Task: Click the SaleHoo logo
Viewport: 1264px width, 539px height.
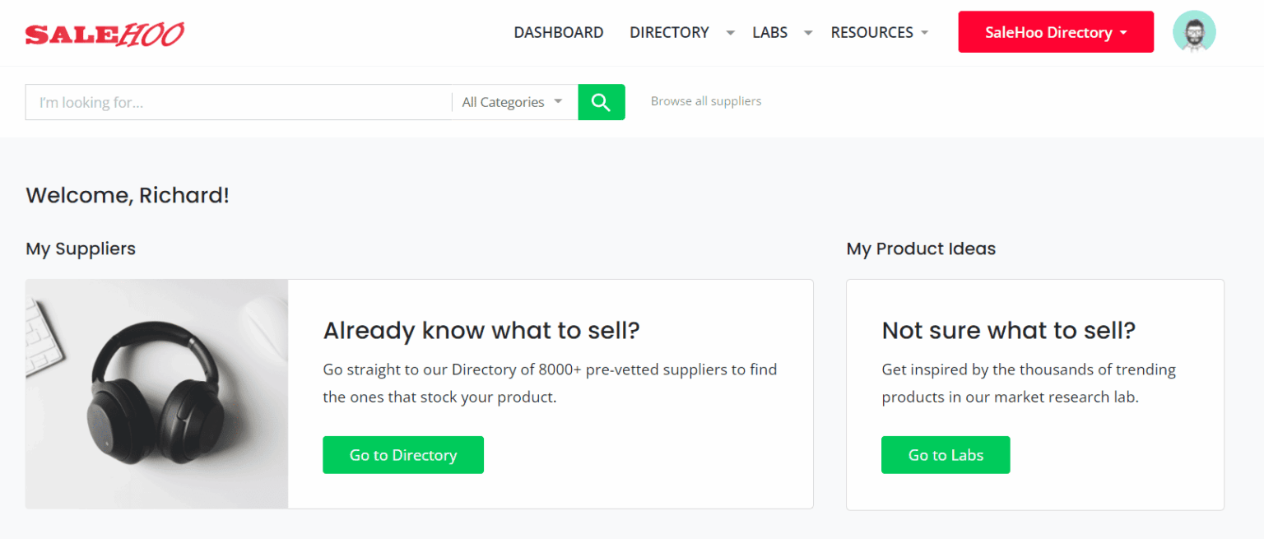Action: (105, 34)
